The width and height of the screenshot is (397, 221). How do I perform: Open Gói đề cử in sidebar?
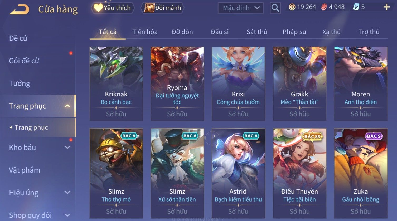[24, 61]
